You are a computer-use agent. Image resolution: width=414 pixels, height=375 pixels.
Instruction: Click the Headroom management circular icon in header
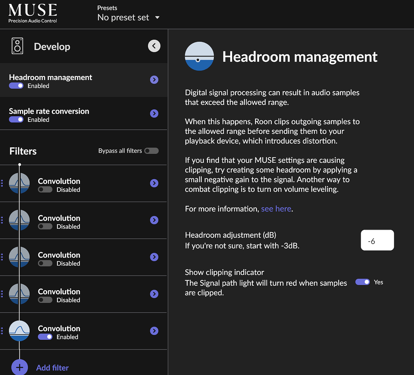coord(199,56)
